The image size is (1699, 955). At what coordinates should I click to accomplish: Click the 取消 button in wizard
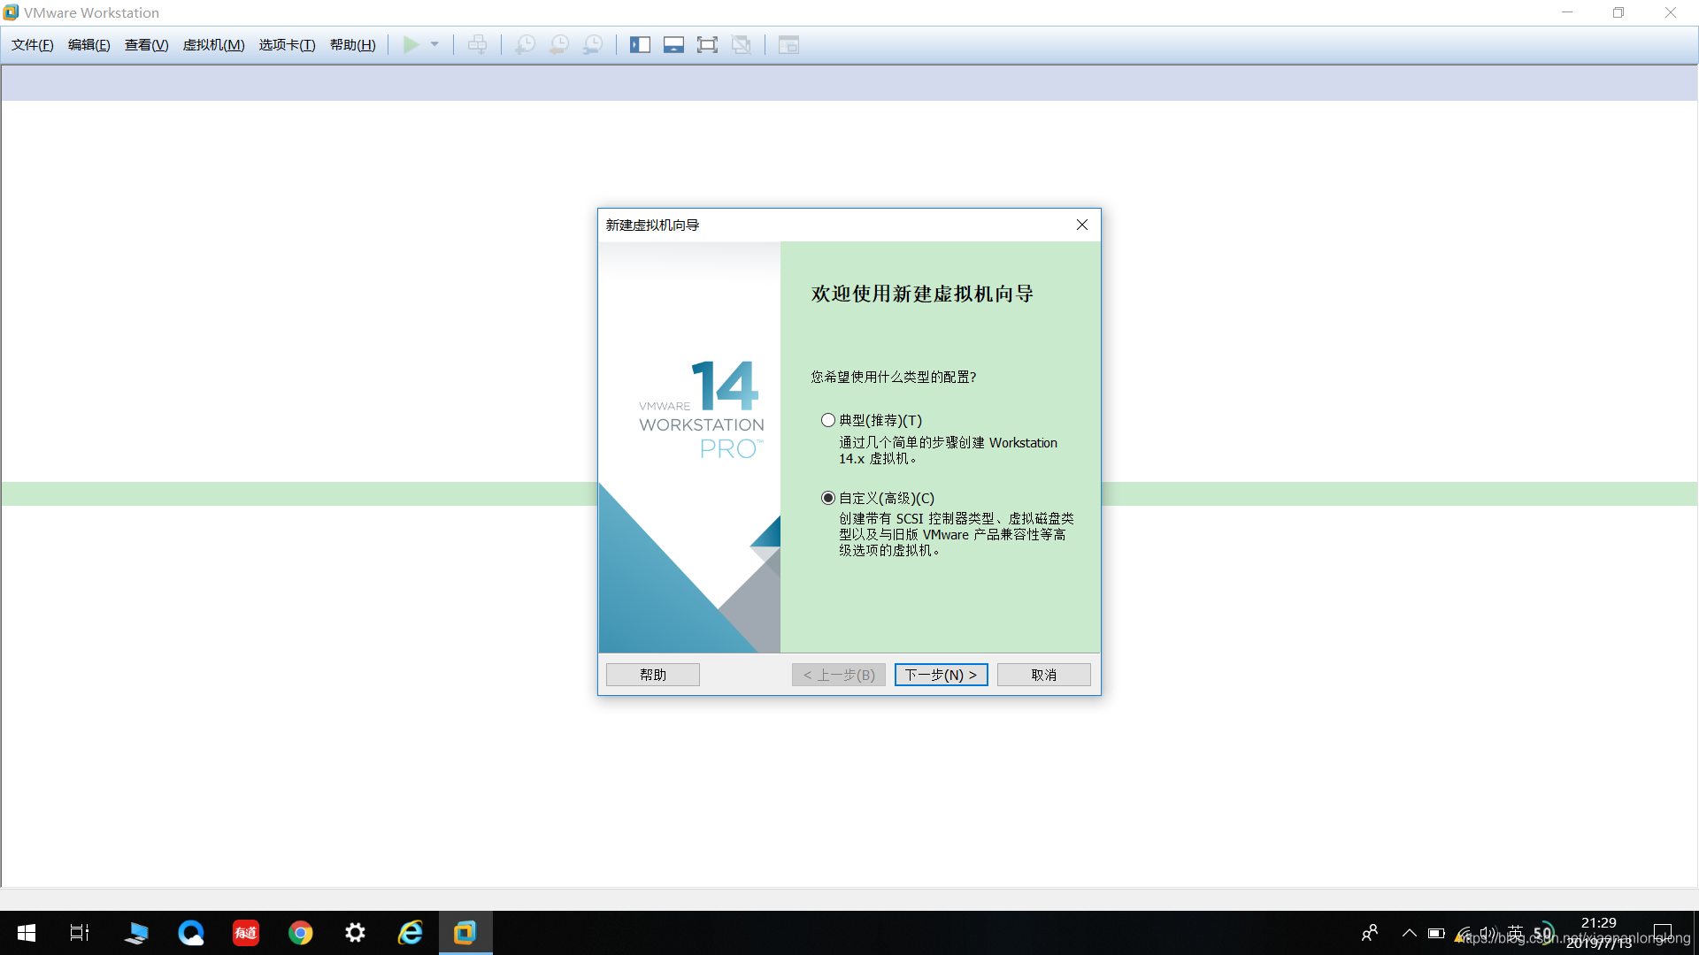click(1043, 675)
